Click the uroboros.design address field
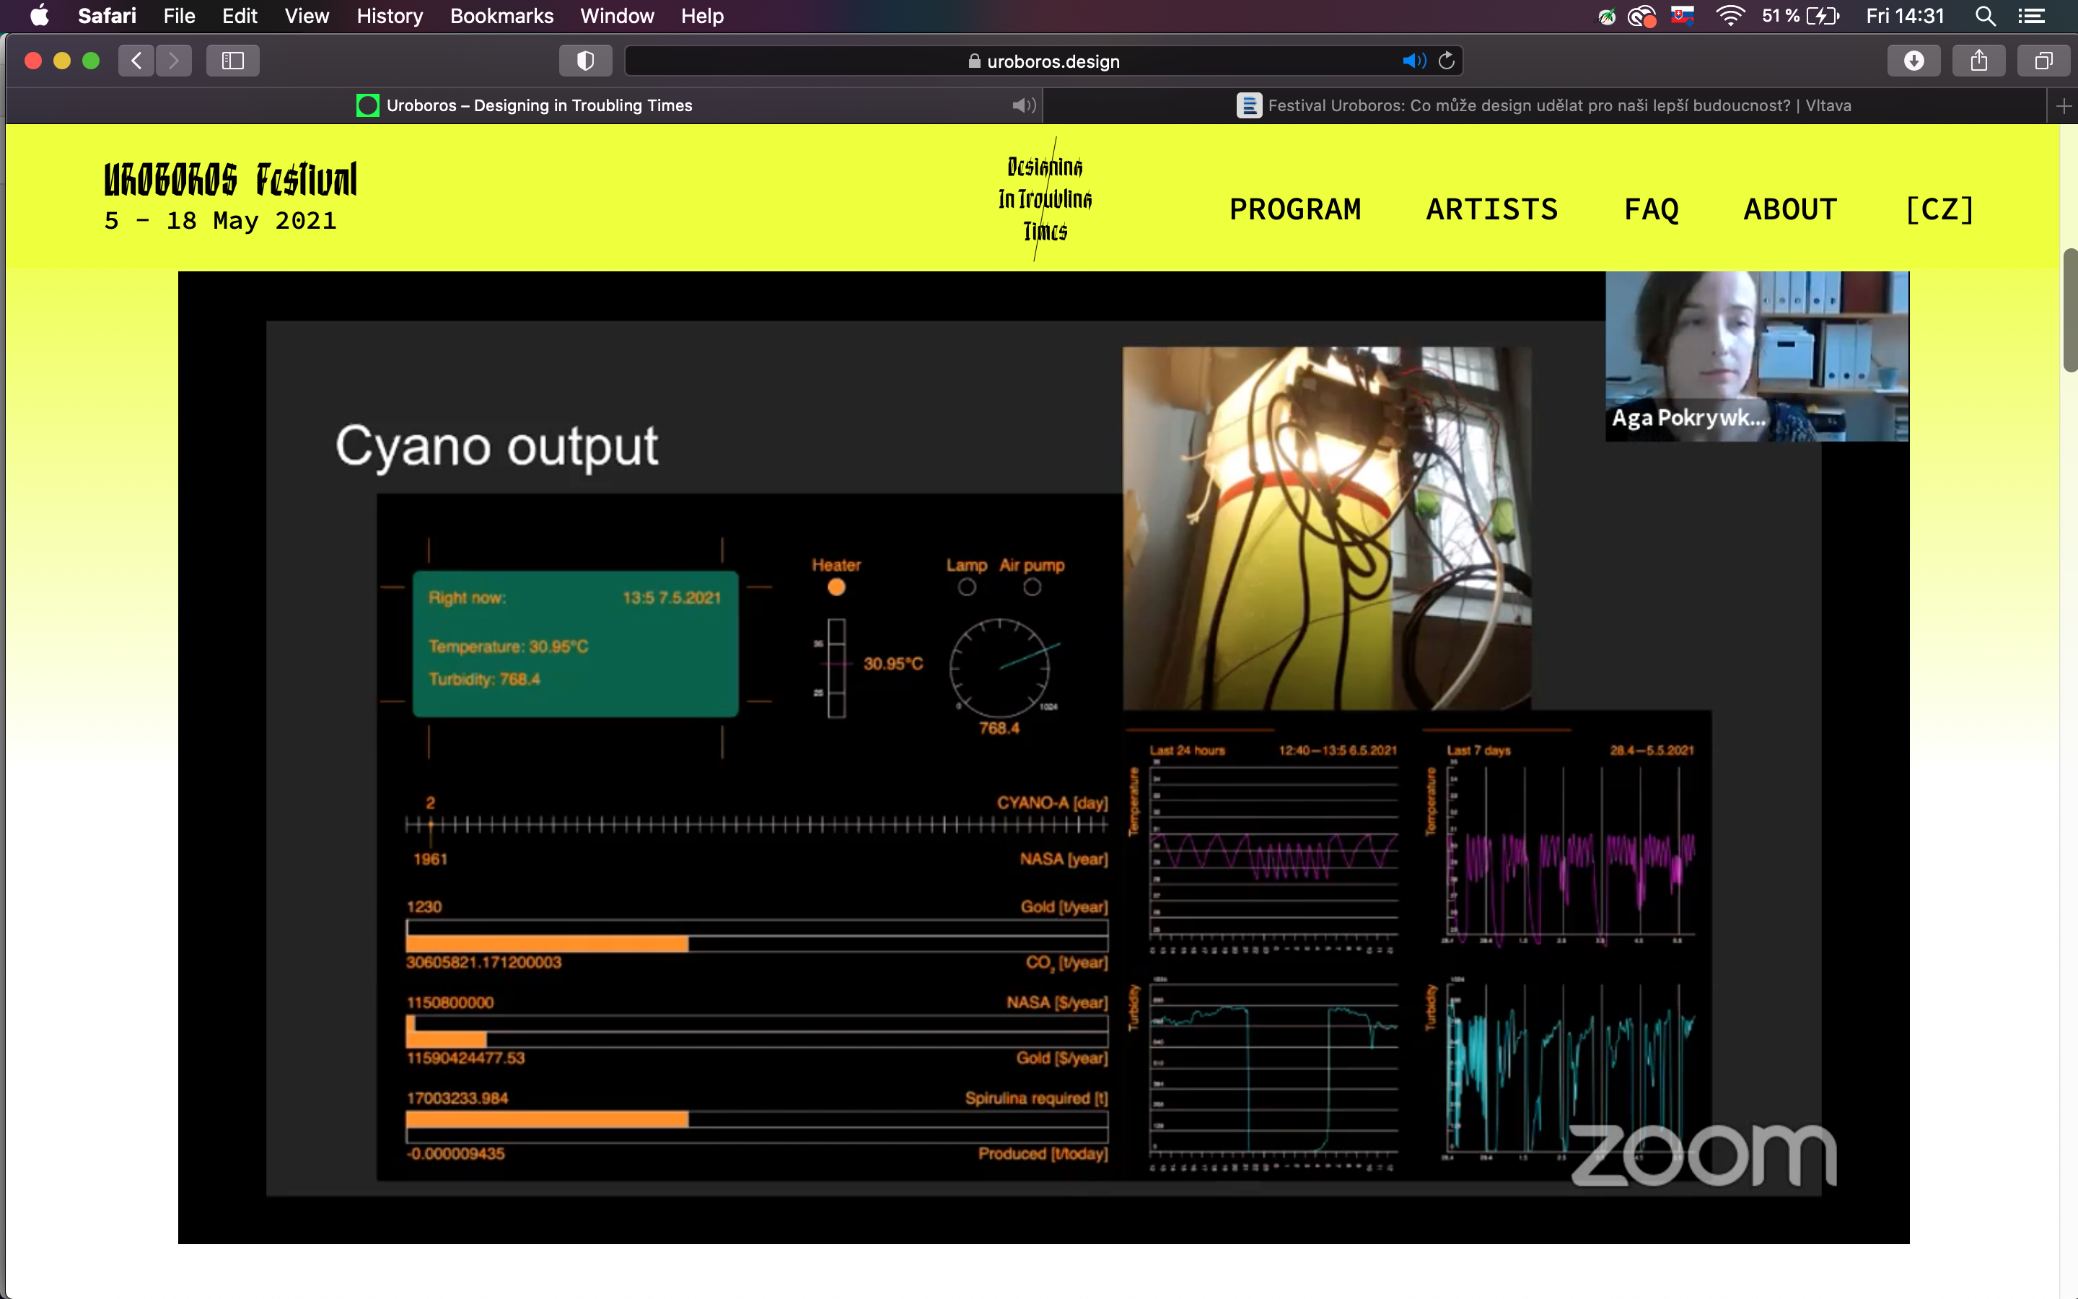 click(1052, 61)
